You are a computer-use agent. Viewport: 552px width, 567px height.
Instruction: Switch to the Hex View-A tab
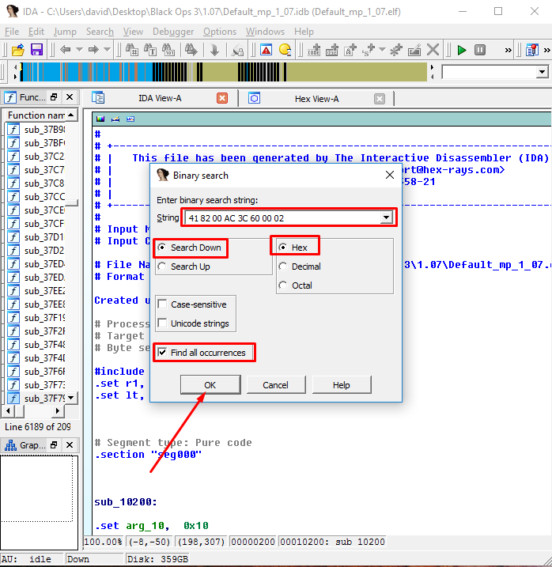coord(316,99)
